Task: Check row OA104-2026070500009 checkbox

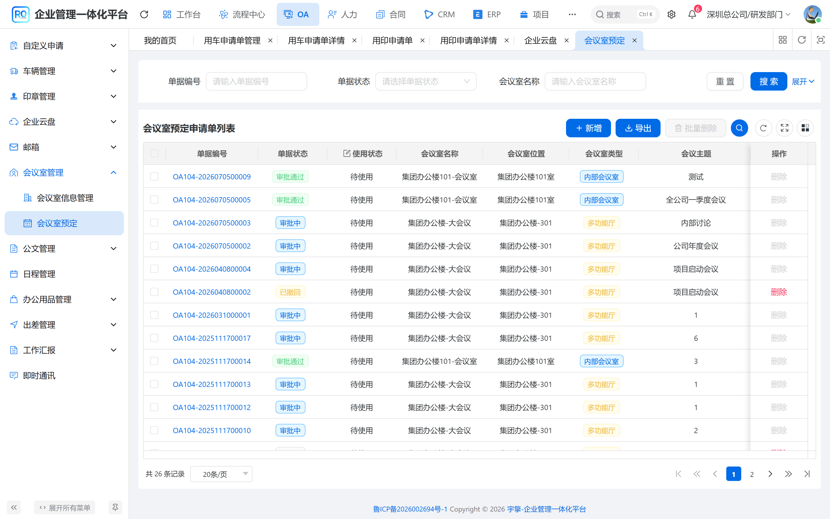Action: (x=154, y=176)
